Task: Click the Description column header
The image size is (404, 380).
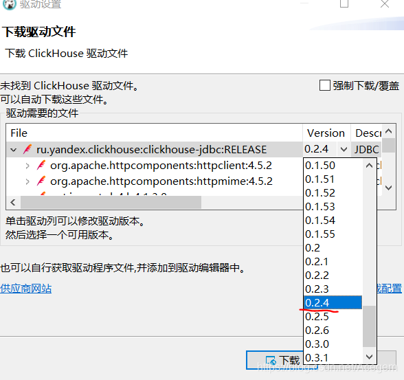Action: (367, 133)
